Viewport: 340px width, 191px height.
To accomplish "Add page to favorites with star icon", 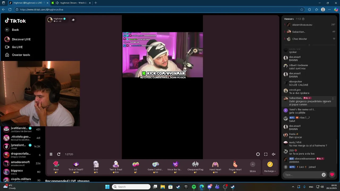I will click(x=302, y=10).
